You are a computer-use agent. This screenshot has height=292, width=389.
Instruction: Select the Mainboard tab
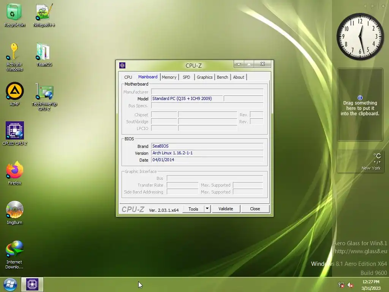tap(148, 77)
